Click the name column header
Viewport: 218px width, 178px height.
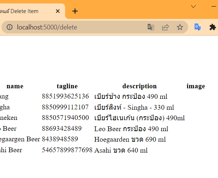click(15, 86)
